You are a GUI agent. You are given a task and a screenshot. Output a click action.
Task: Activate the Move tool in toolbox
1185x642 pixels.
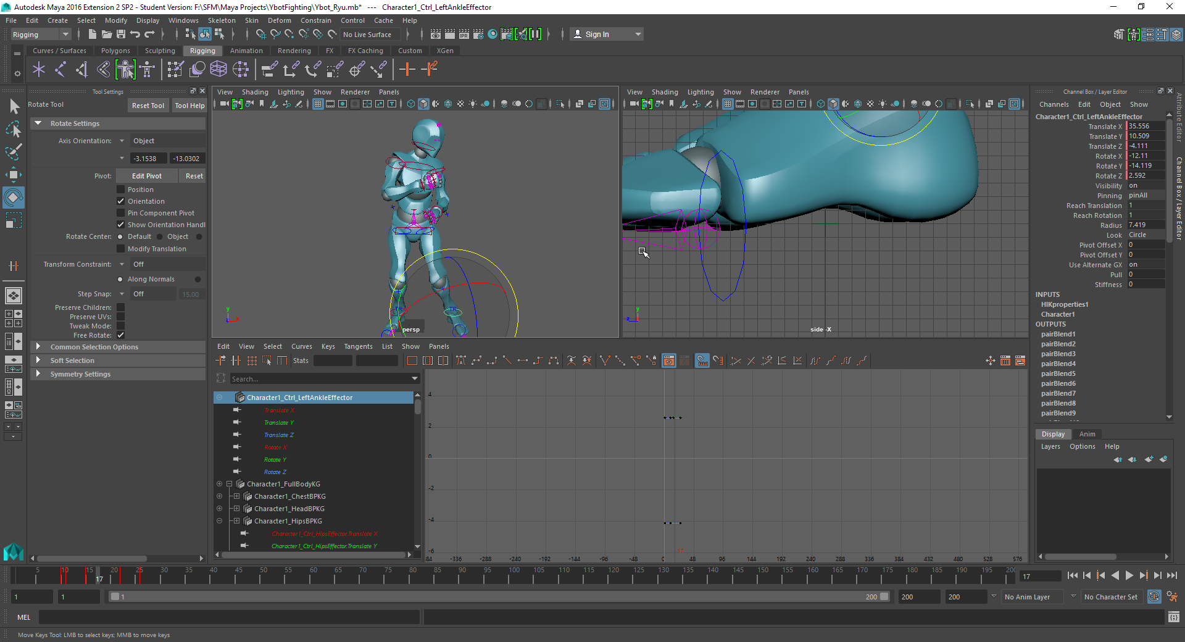(x=14, y=175)
